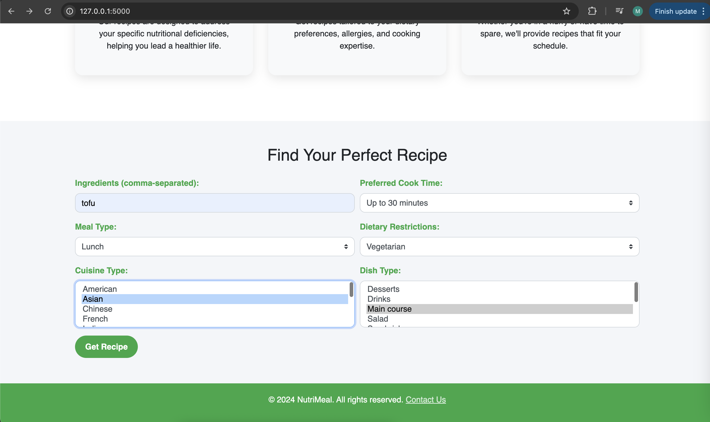Image resolution: width=710 pixels, height=422 pixels.
Task: Click the Get Recipe button
Action: [x=106, y=347]
